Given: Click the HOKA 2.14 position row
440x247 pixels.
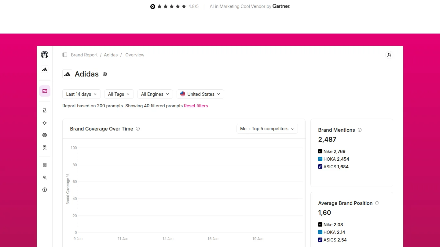Looking at the screenshot, I should click(332, 232).
